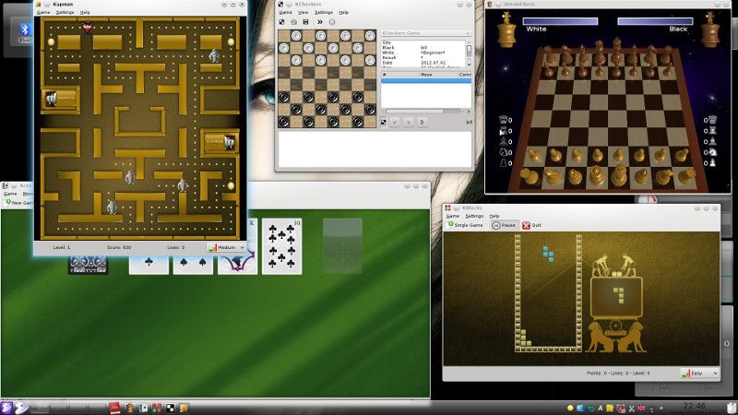Open KCheckers Game menu
The height and width of the screenshot is (415, 738).
[286, 12]
